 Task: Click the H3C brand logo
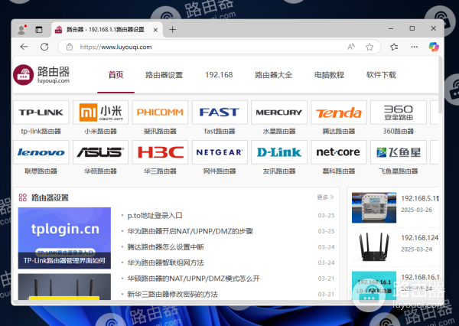coord(160,152)
